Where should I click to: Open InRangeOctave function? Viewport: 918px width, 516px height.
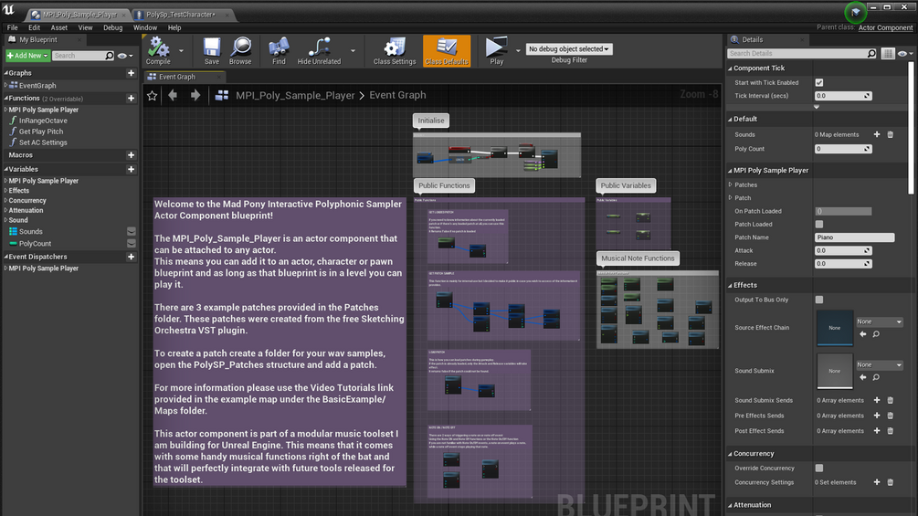[x=43, y=121]
